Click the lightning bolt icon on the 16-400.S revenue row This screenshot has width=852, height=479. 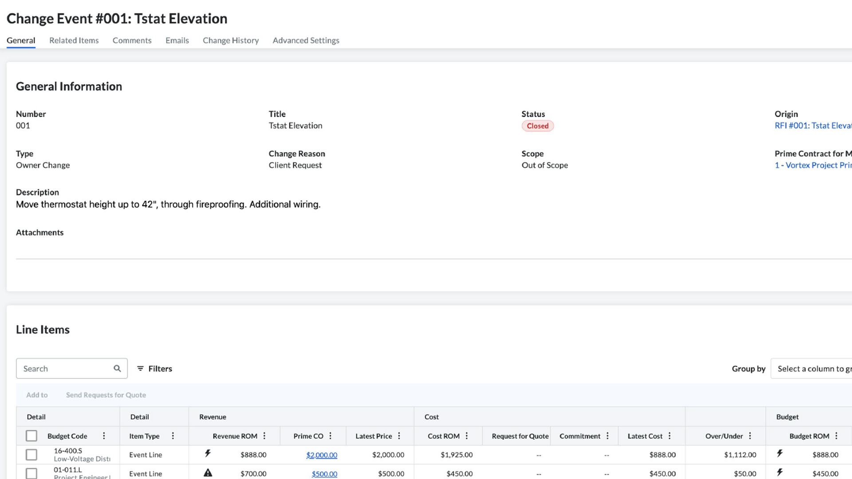click(208, 453)
